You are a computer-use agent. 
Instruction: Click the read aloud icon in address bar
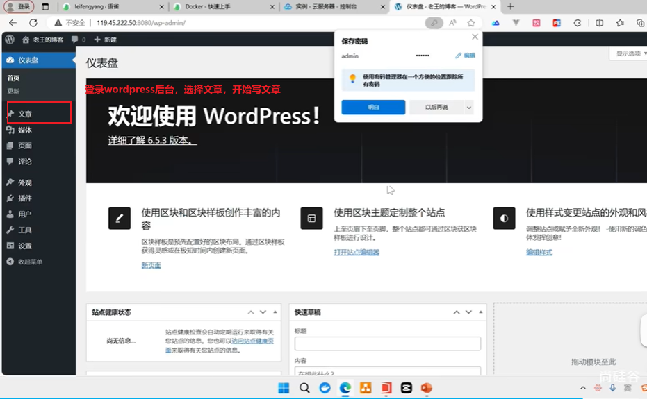(x=453, y=23)
